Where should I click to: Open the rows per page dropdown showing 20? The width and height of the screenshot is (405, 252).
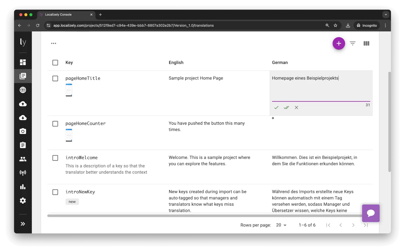(281, 225)
